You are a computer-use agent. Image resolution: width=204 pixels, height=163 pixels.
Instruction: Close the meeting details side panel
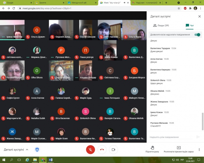pos(199,17)
